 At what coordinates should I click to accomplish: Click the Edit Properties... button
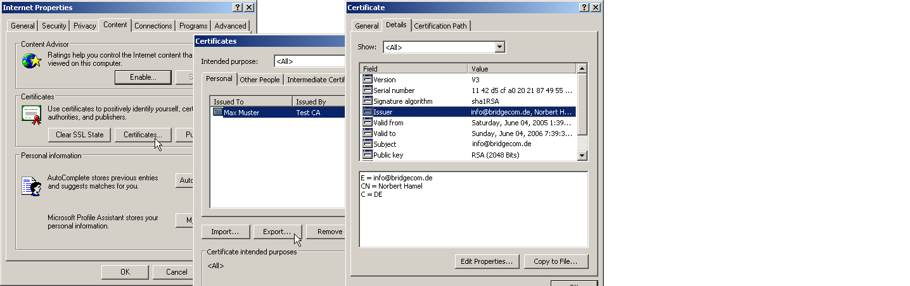487,261
